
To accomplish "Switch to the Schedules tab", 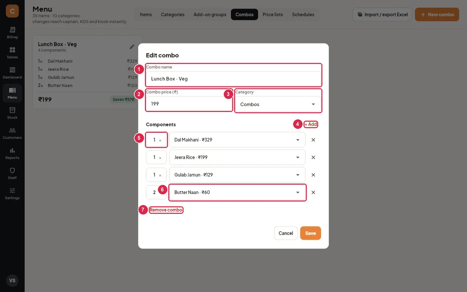I will point(303,14).
